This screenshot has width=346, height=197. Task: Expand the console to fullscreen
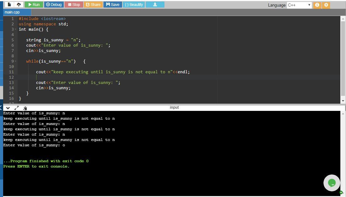point(17,108)
